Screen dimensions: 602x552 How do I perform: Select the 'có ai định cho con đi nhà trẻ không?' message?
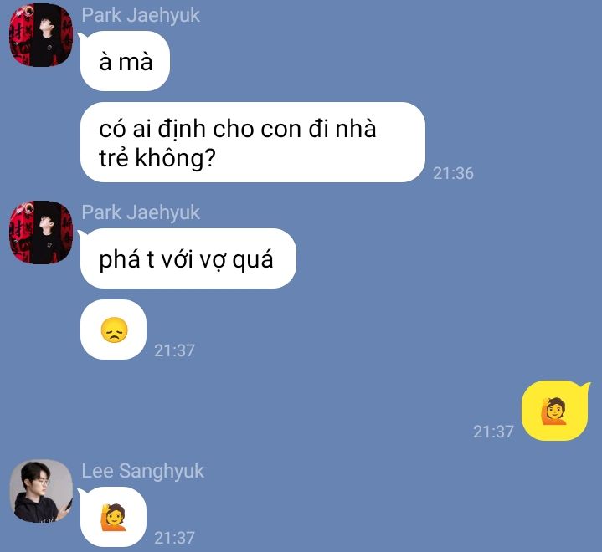(253, 142)
